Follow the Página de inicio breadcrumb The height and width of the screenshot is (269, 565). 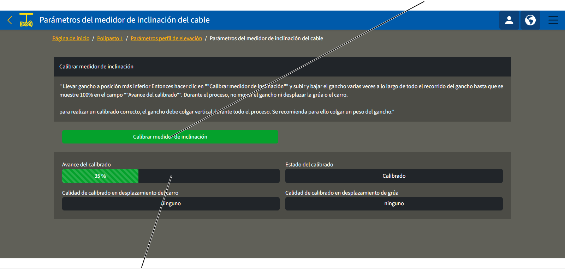[x=71, y=38]
